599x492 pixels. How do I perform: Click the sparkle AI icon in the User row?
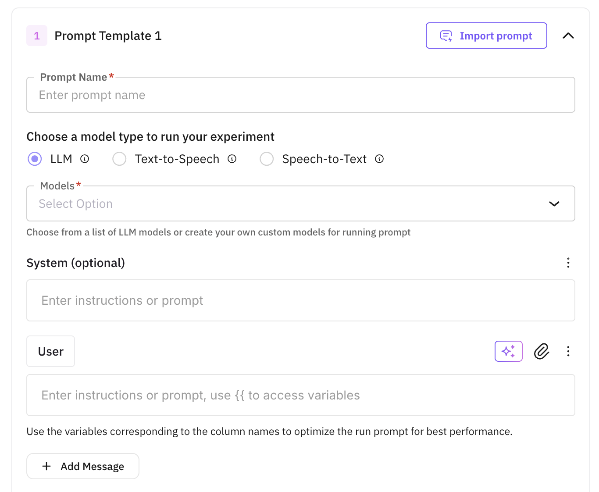pyautogui.click(x=508, y=351)
